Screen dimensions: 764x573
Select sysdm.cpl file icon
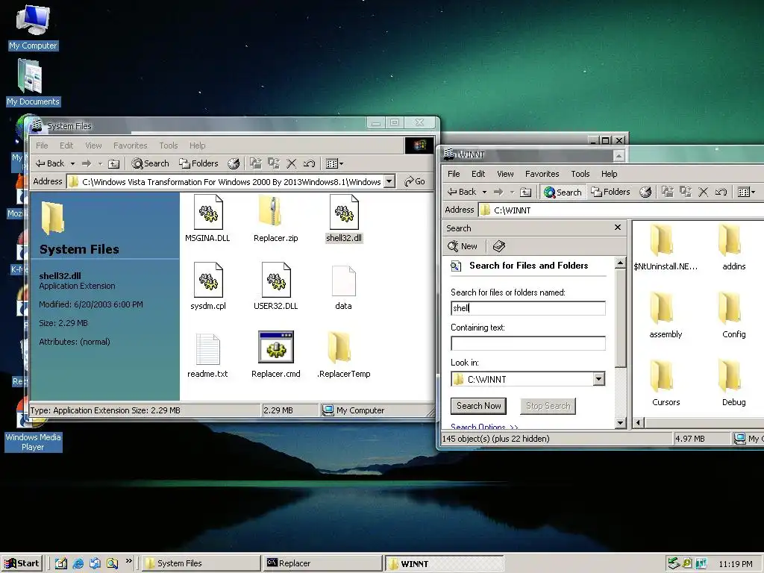[x=208, y=281]
